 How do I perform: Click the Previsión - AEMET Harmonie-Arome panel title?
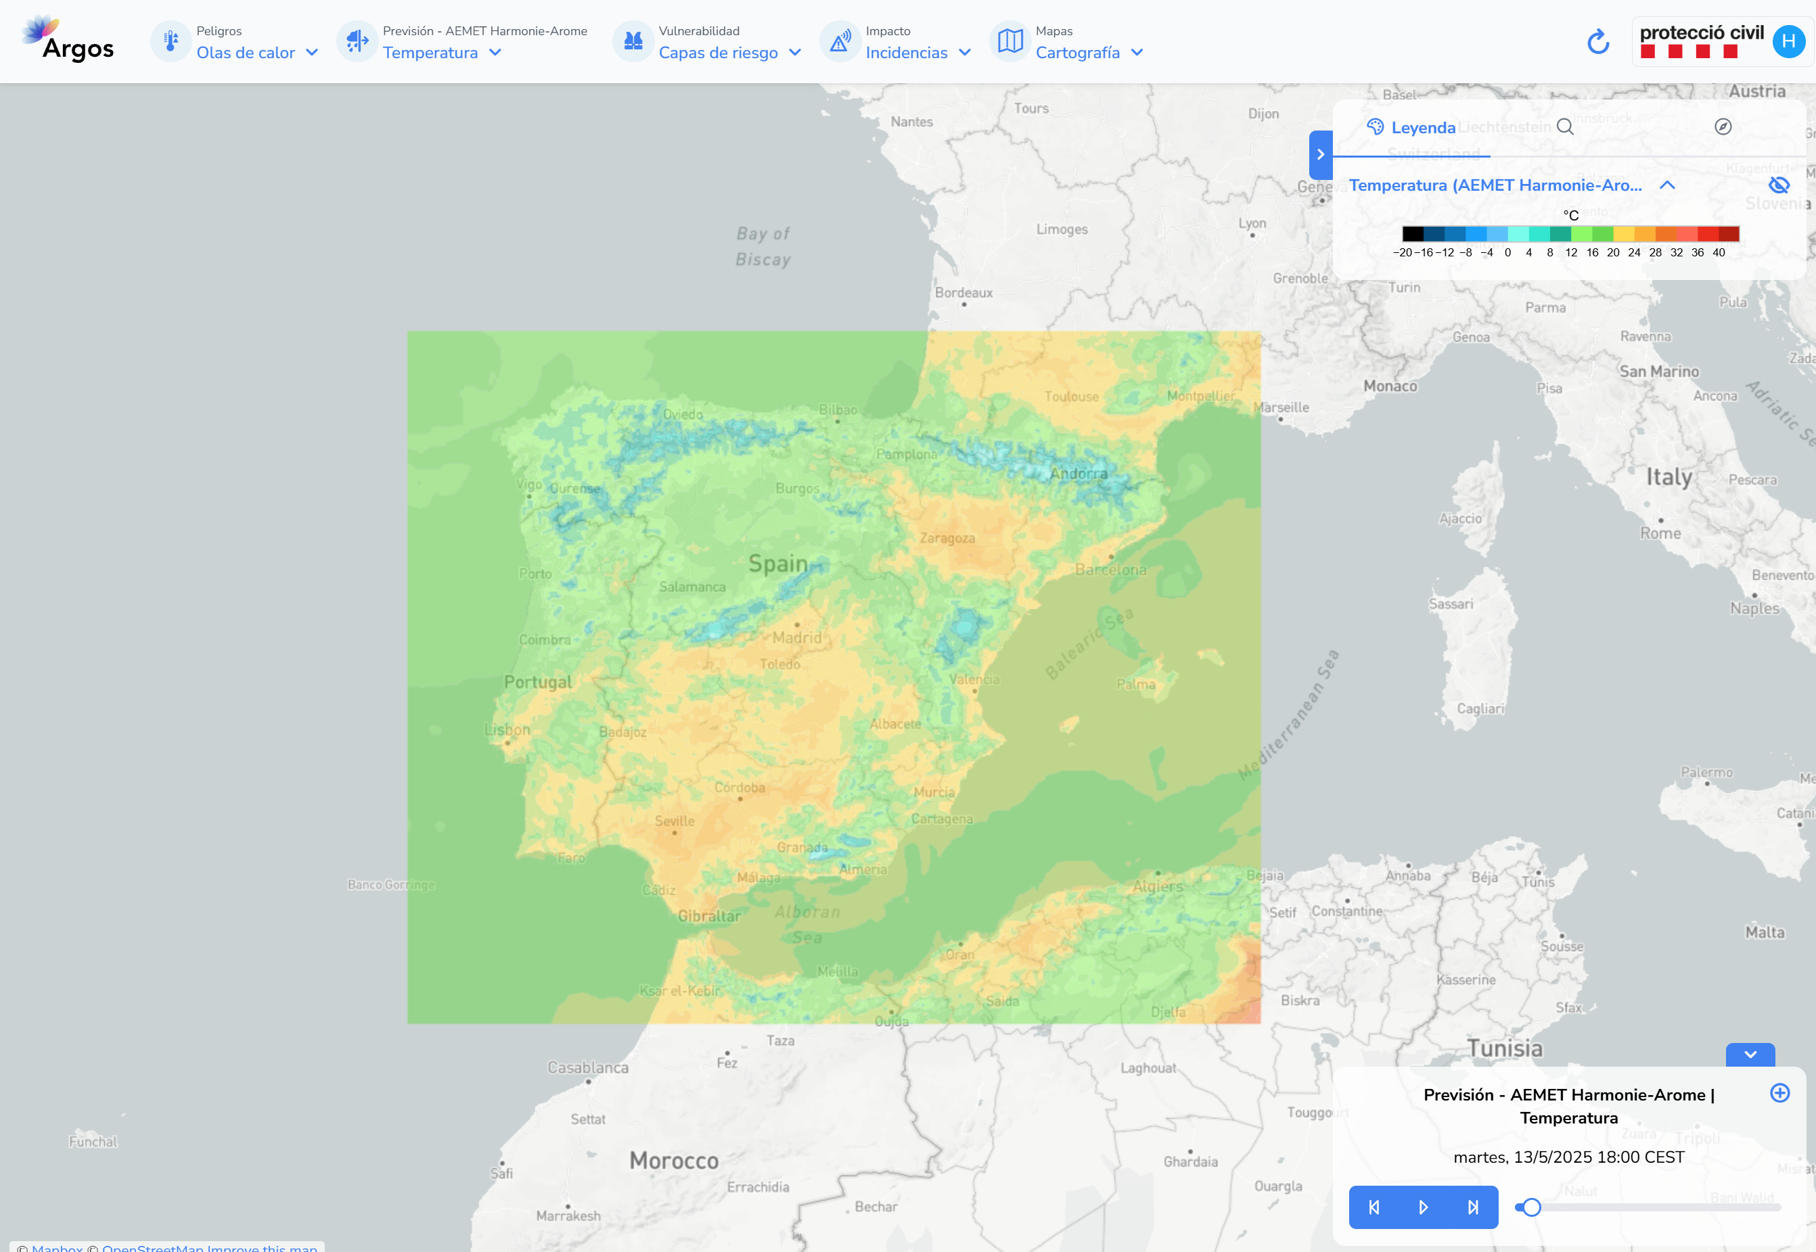(x=1569, y=1106)
